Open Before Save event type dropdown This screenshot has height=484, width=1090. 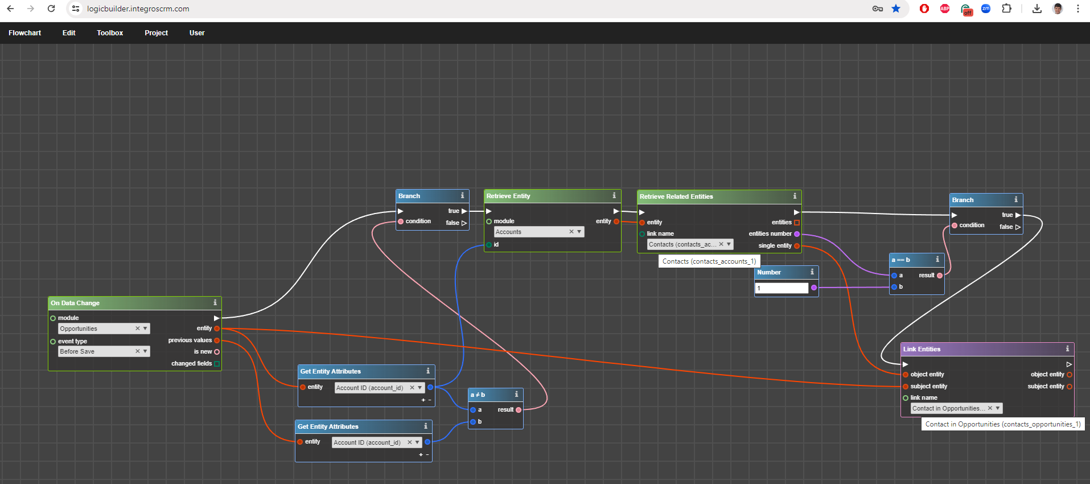pos(145,351)
